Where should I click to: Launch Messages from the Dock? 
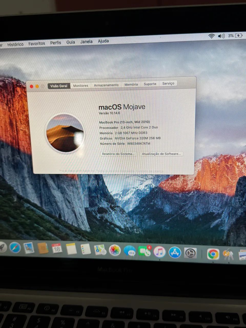click(130, 251)
